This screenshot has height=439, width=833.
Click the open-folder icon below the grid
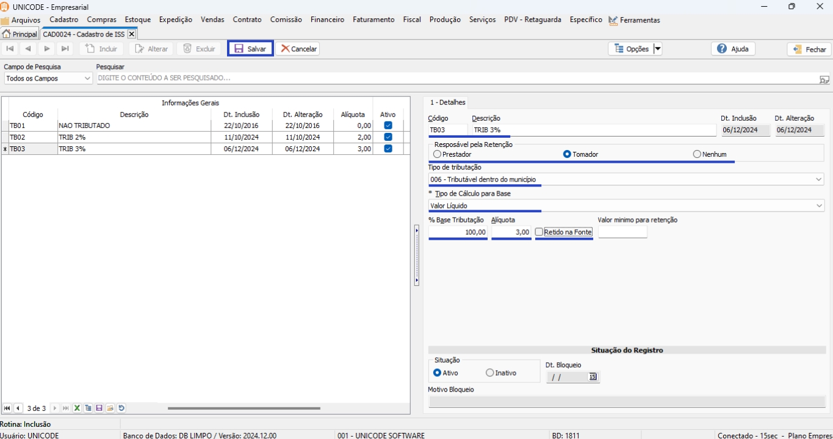point(110,409)
